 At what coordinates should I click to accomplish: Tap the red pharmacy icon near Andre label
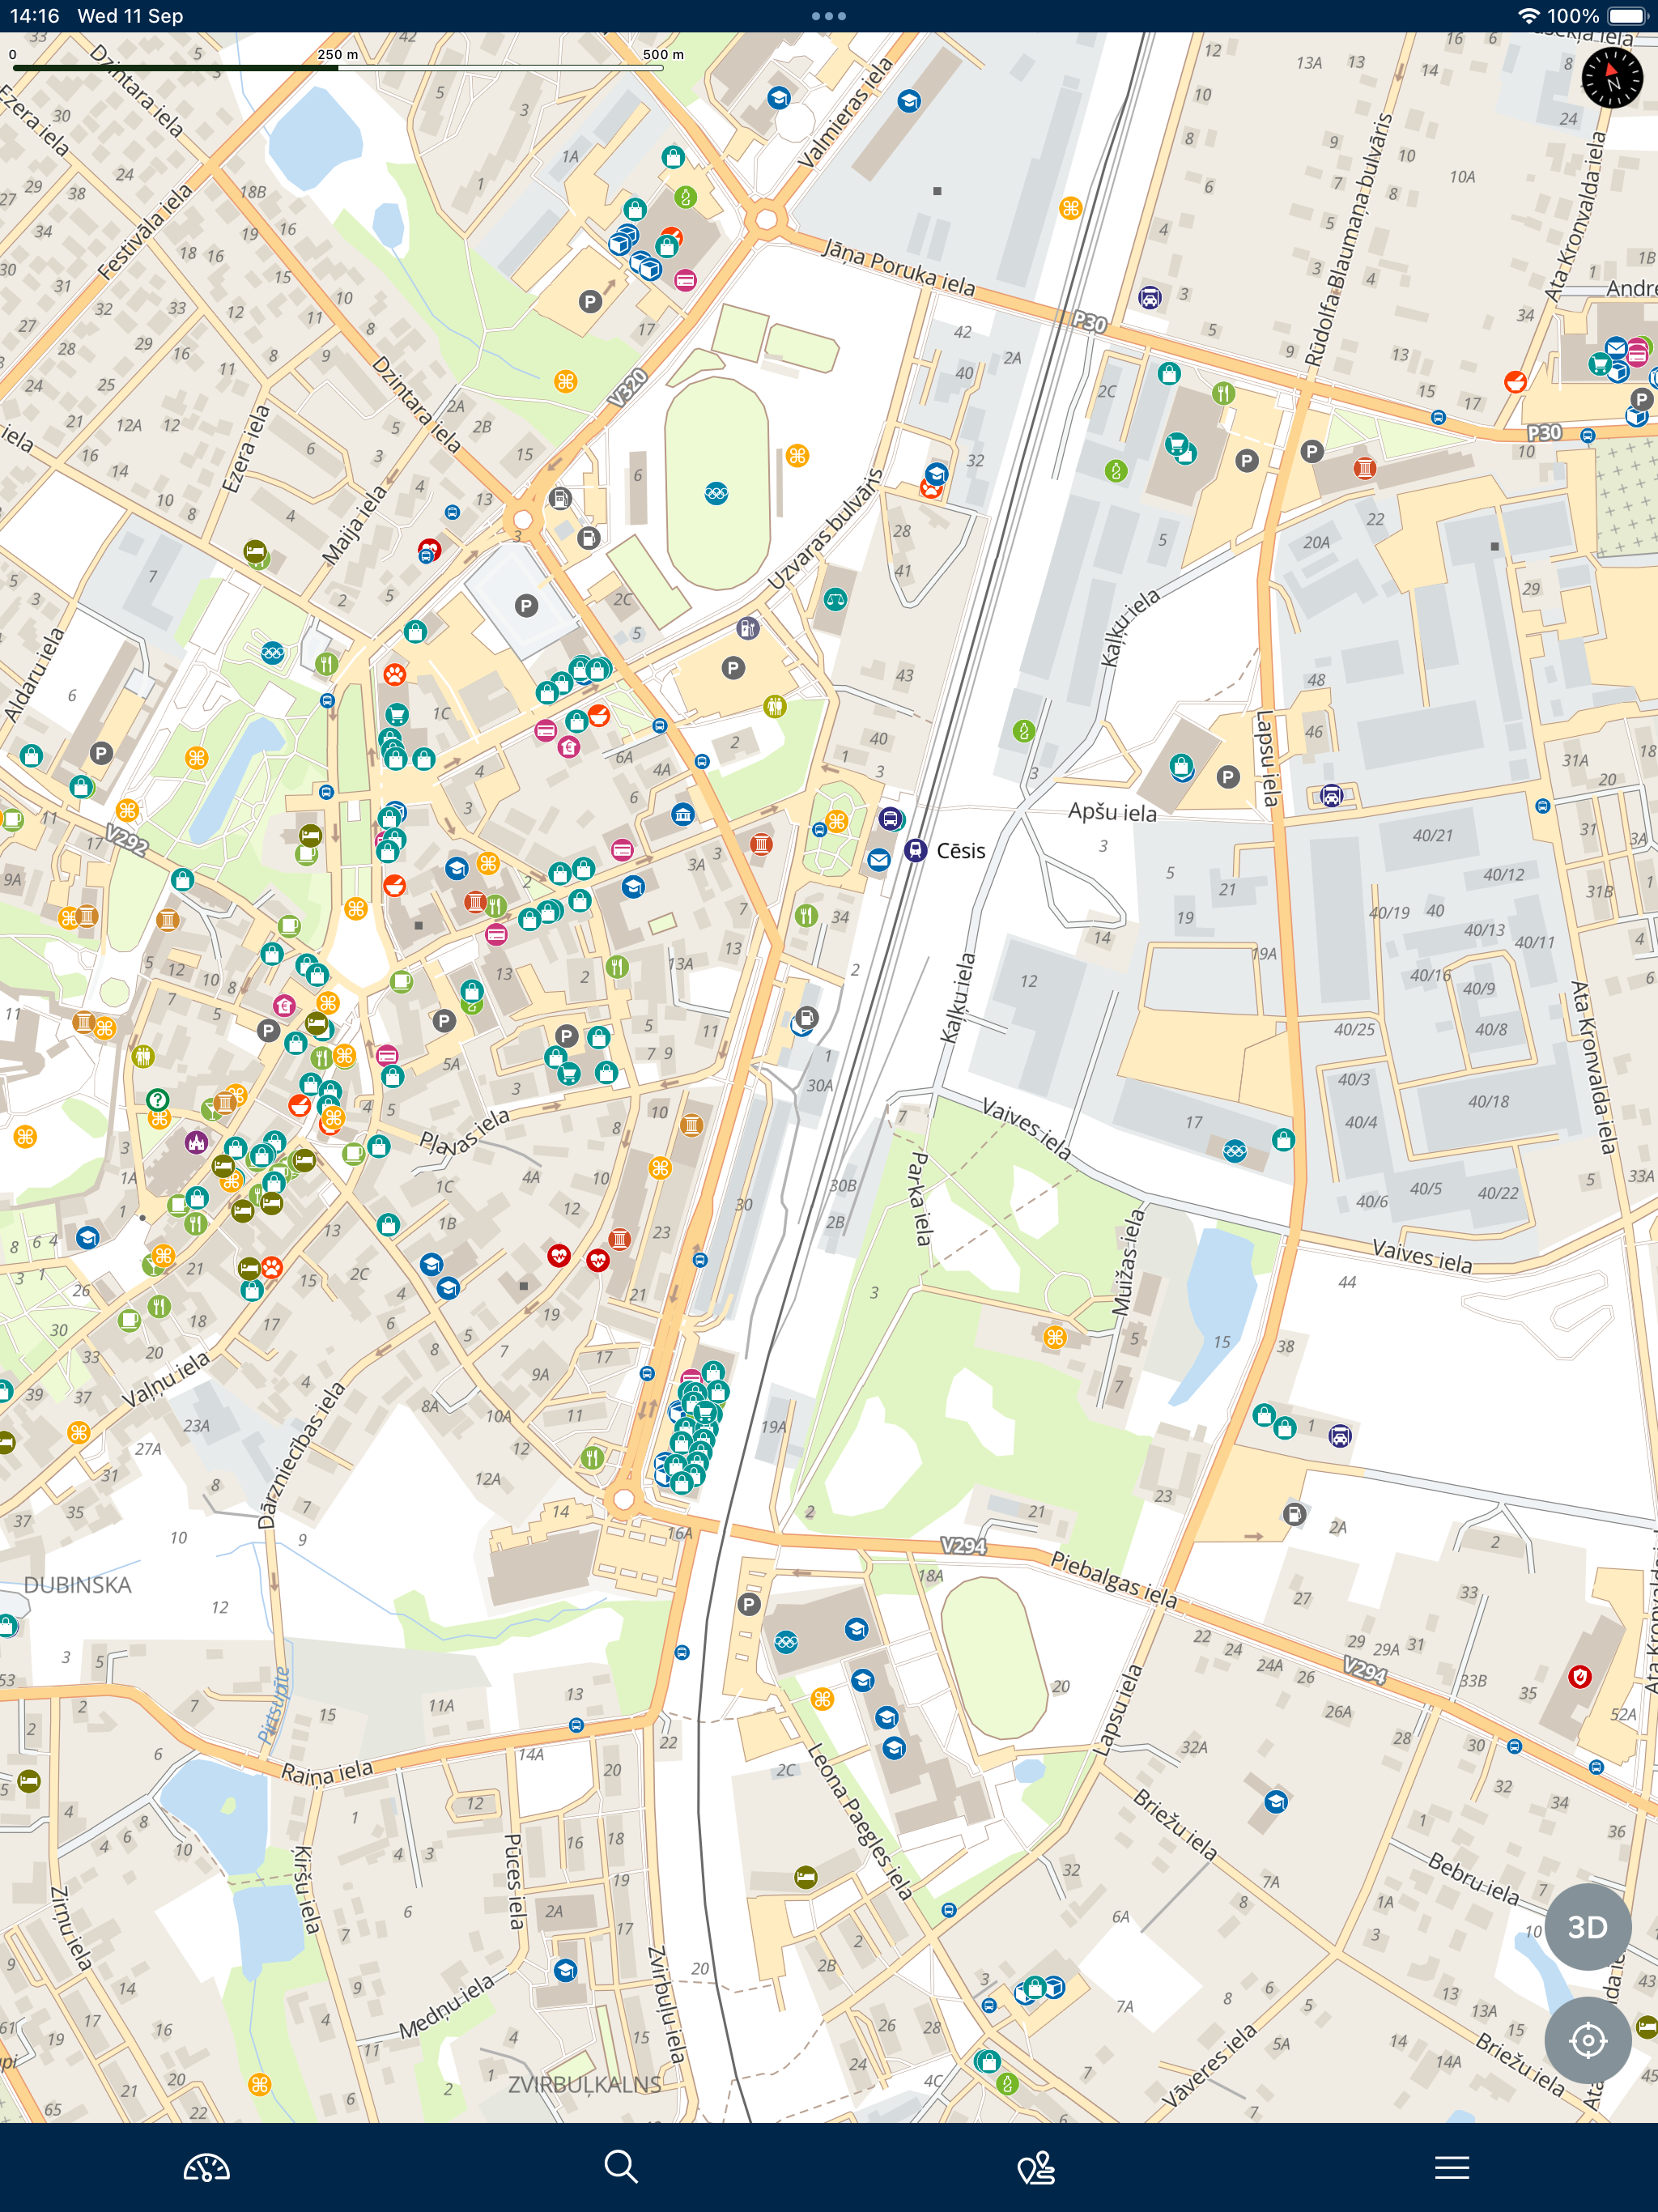click(1515, 381)
